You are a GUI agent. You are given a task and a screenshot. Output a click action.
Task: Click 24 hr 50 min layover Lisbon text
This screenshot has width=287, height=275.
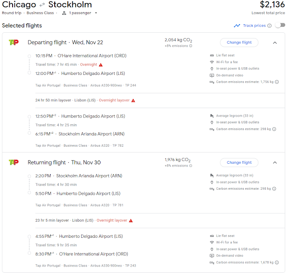click(65, 100)
